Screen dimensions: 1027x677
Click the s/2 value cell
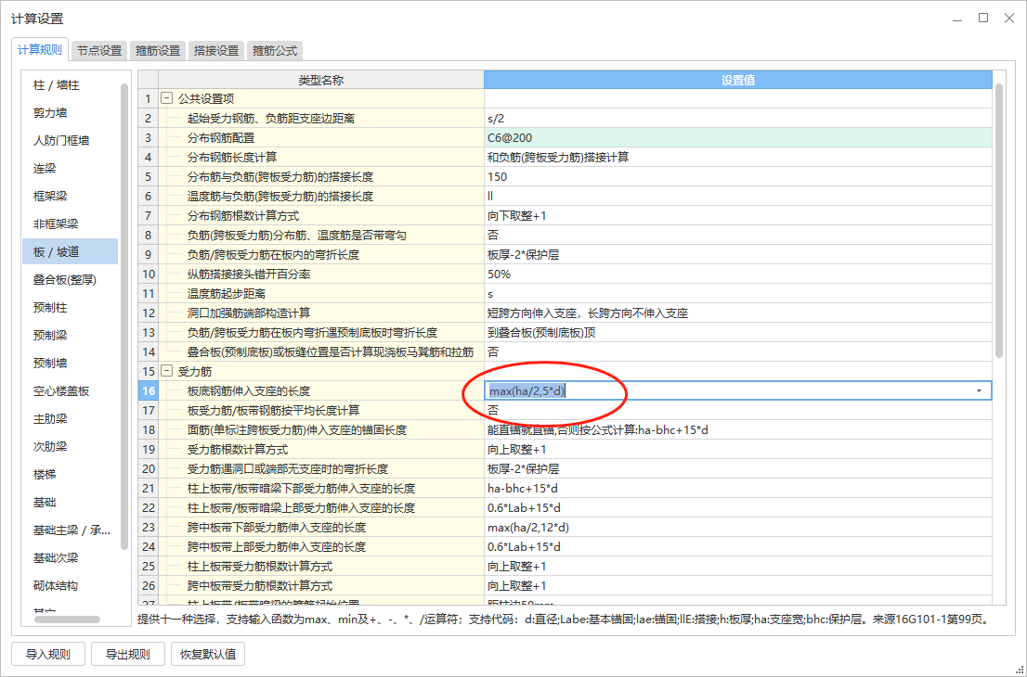click(x=738, y=119)
